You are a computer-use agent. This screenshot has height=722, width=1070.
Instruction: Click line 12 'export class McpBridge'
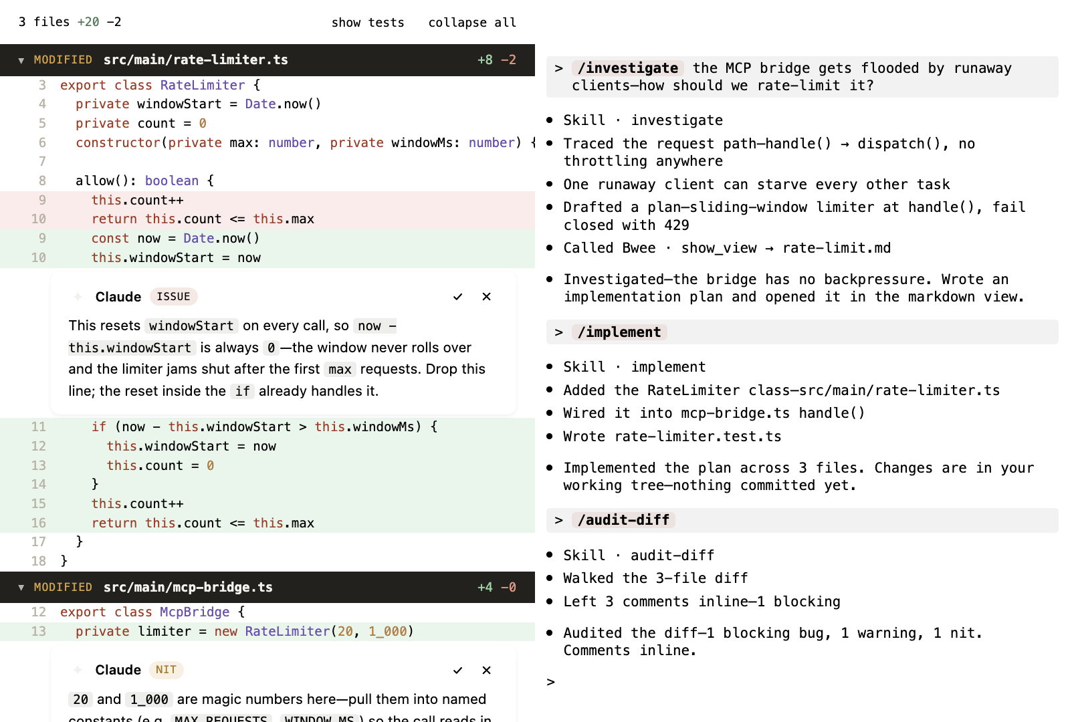[267, 612]
